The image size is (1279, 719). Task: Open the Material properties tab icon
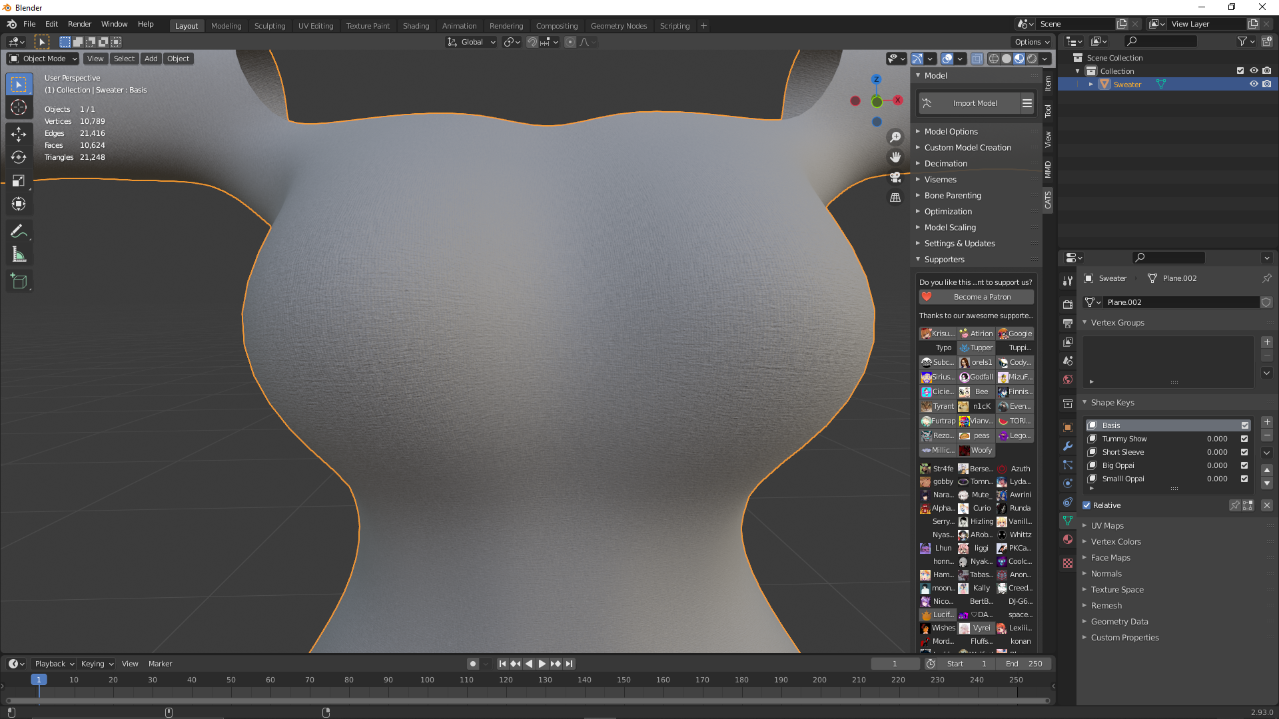(1068, 539)
